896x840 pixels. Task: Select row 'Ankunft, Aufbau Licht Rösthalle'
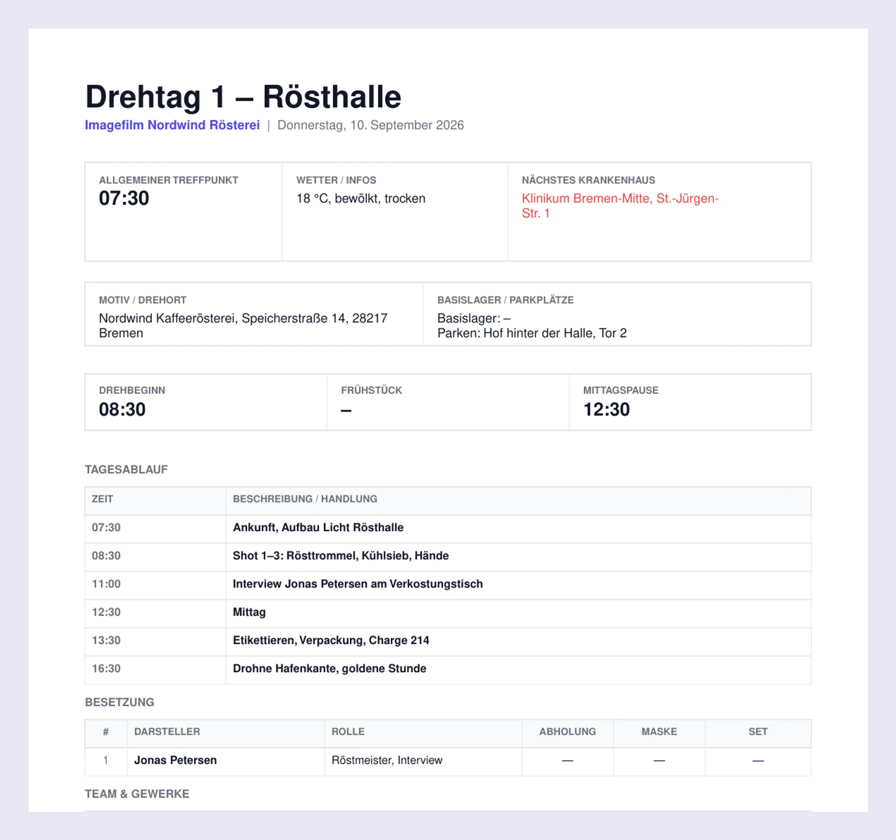(x=448, y=528)
